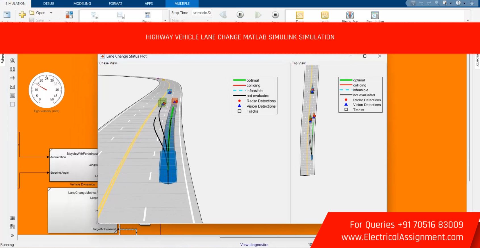Switch to the MODELING tab

pyautogui.click(x=82, y=4)
